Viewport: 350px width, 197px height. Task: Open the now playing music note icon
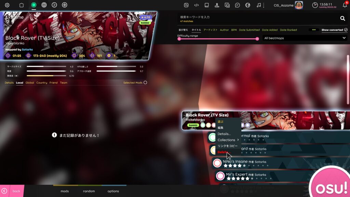(259, 5)
